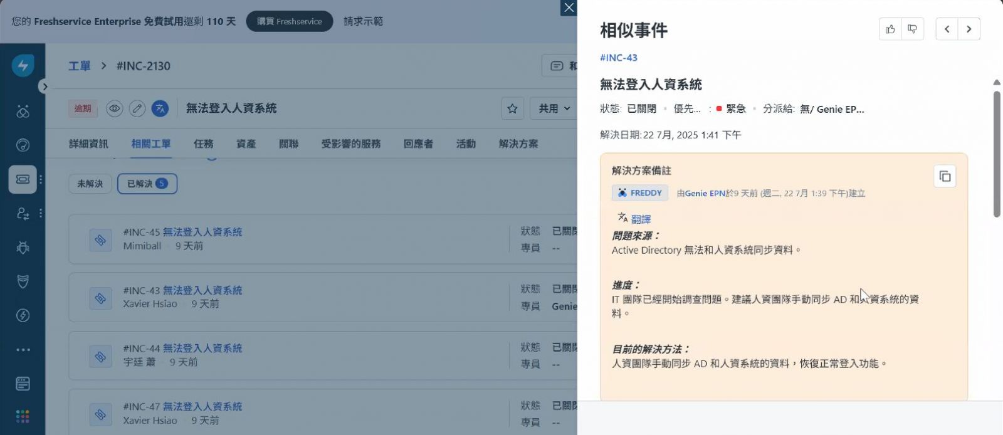1003x435 pixels.
Task: Click the thumbs up feedback icon
Action: (890, 29)
